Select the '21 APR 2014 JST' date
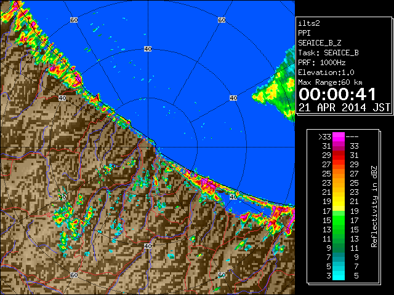The image size is (394, 295). [344, 108]
